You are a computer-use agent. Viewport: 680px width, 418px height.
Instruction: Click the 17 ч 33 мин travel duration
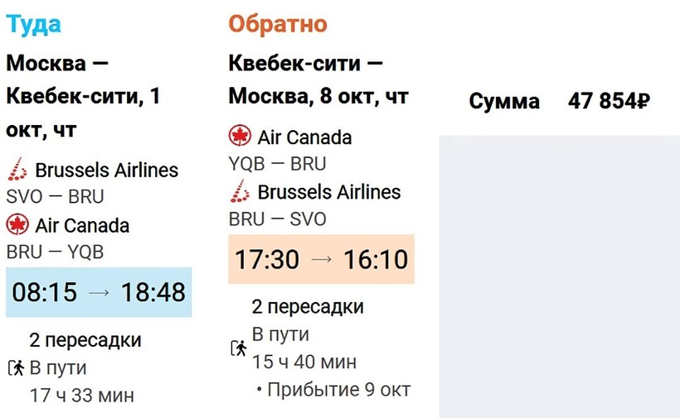[81, 395]
